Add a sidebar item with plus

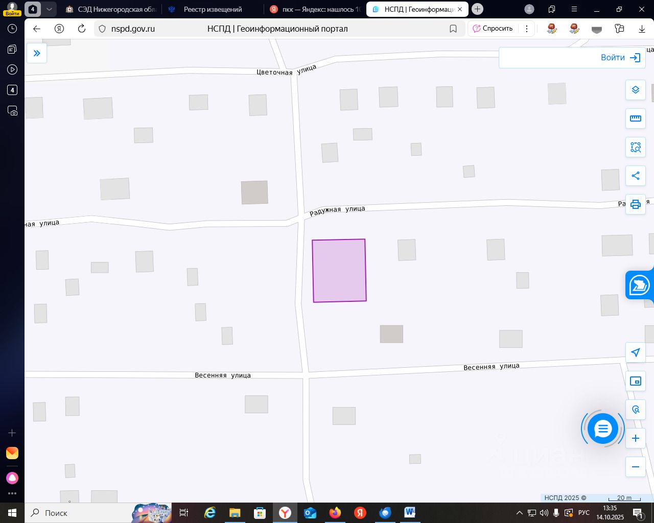(12, 433)
